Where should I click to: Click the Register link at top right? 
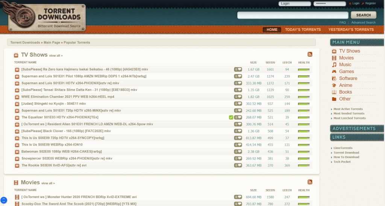[370, 3]
